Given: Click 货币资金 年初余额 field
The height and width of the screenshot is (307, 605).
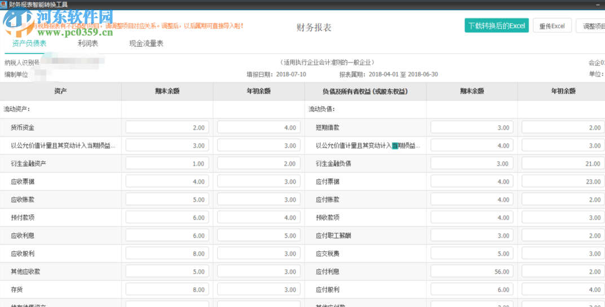Looking at the screenshot, I should tap(258, 127).
